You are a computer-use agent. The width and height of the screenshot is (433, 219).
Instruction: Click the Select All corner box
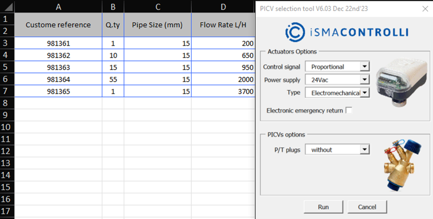pyautogui.click(x=6, y=6)
